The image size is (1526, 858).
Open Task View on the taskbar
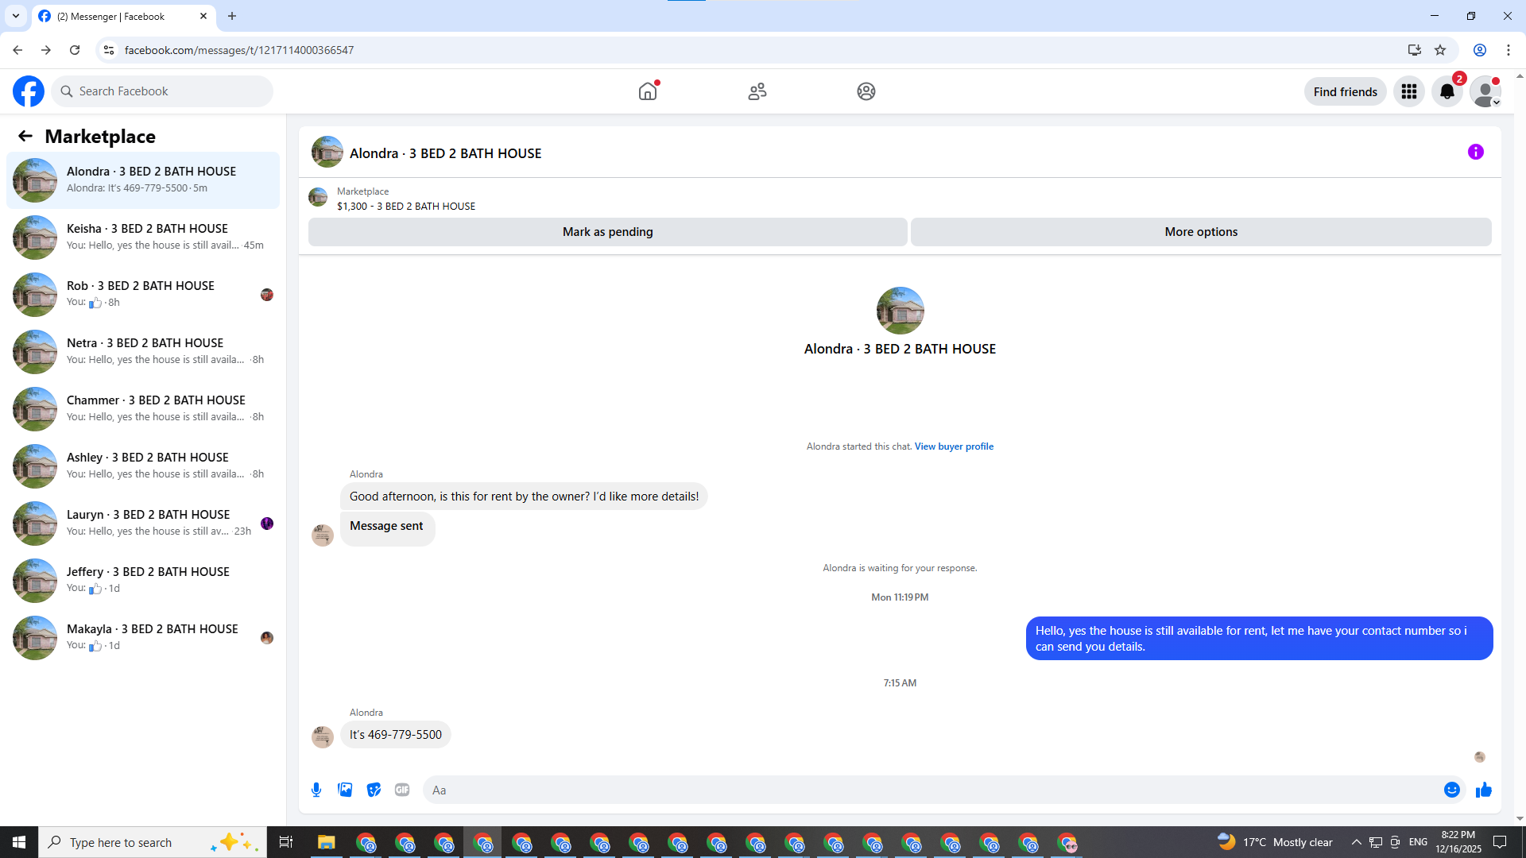[x=286, y=842]
